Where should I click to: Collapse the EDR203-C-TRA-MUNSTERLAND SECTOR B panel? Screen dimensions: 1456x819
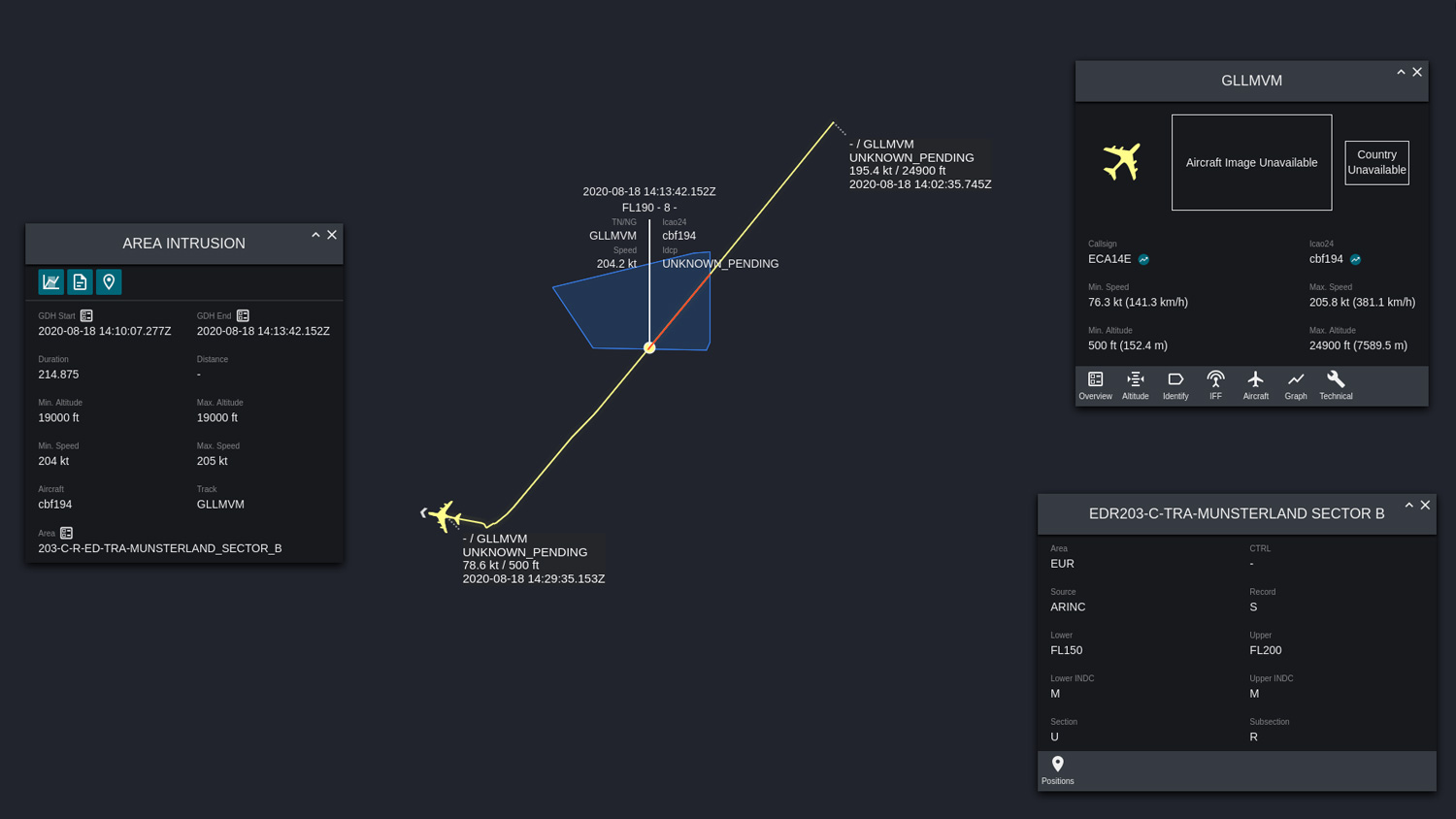[x=1408, y=506]
